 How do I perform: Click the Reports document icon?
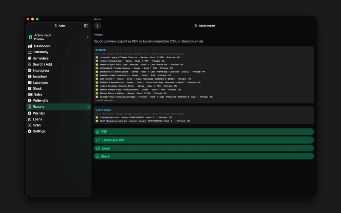[x=29, y=107]
